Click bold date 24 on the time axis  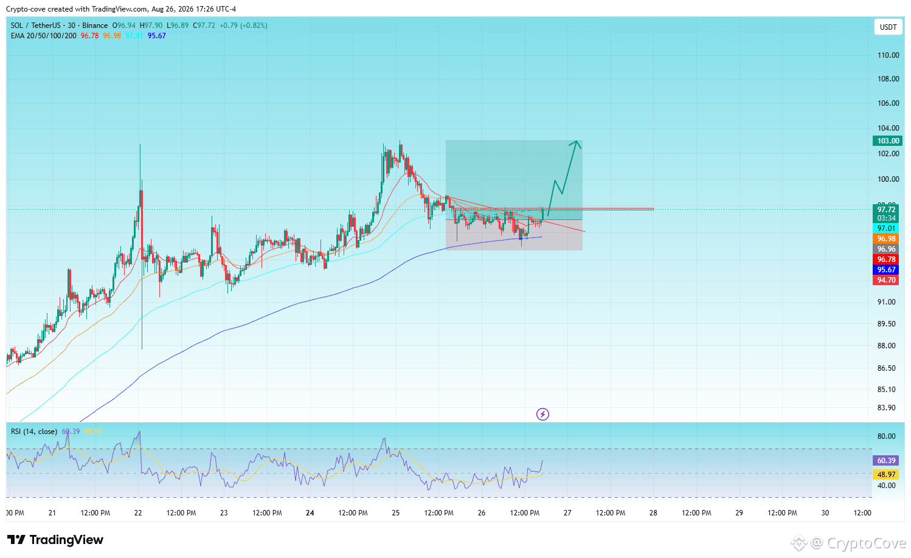coord(310,513)
